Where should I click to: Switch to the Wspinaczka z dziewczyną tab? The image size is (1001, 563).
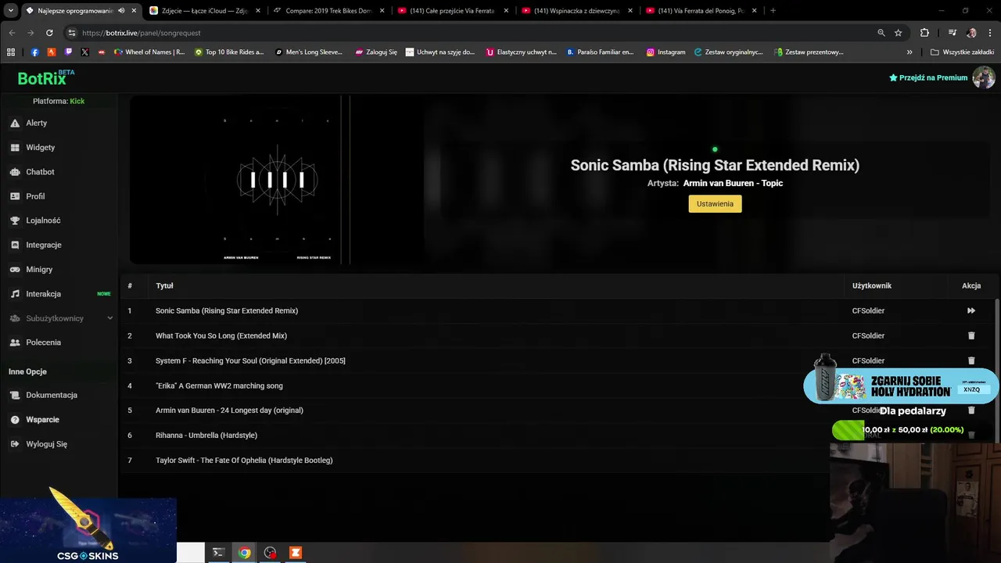[576, 11]
